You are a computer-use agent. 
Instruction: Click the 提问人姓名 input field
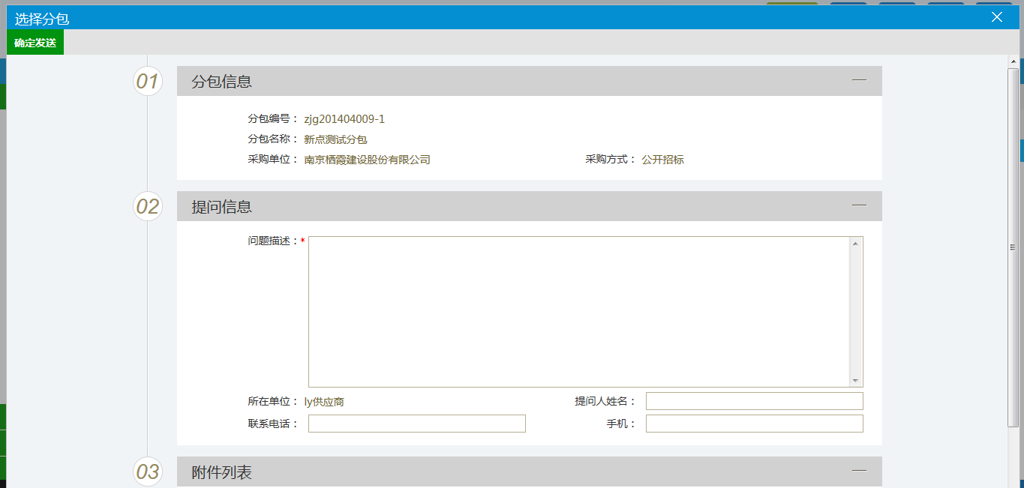(754, 400)
